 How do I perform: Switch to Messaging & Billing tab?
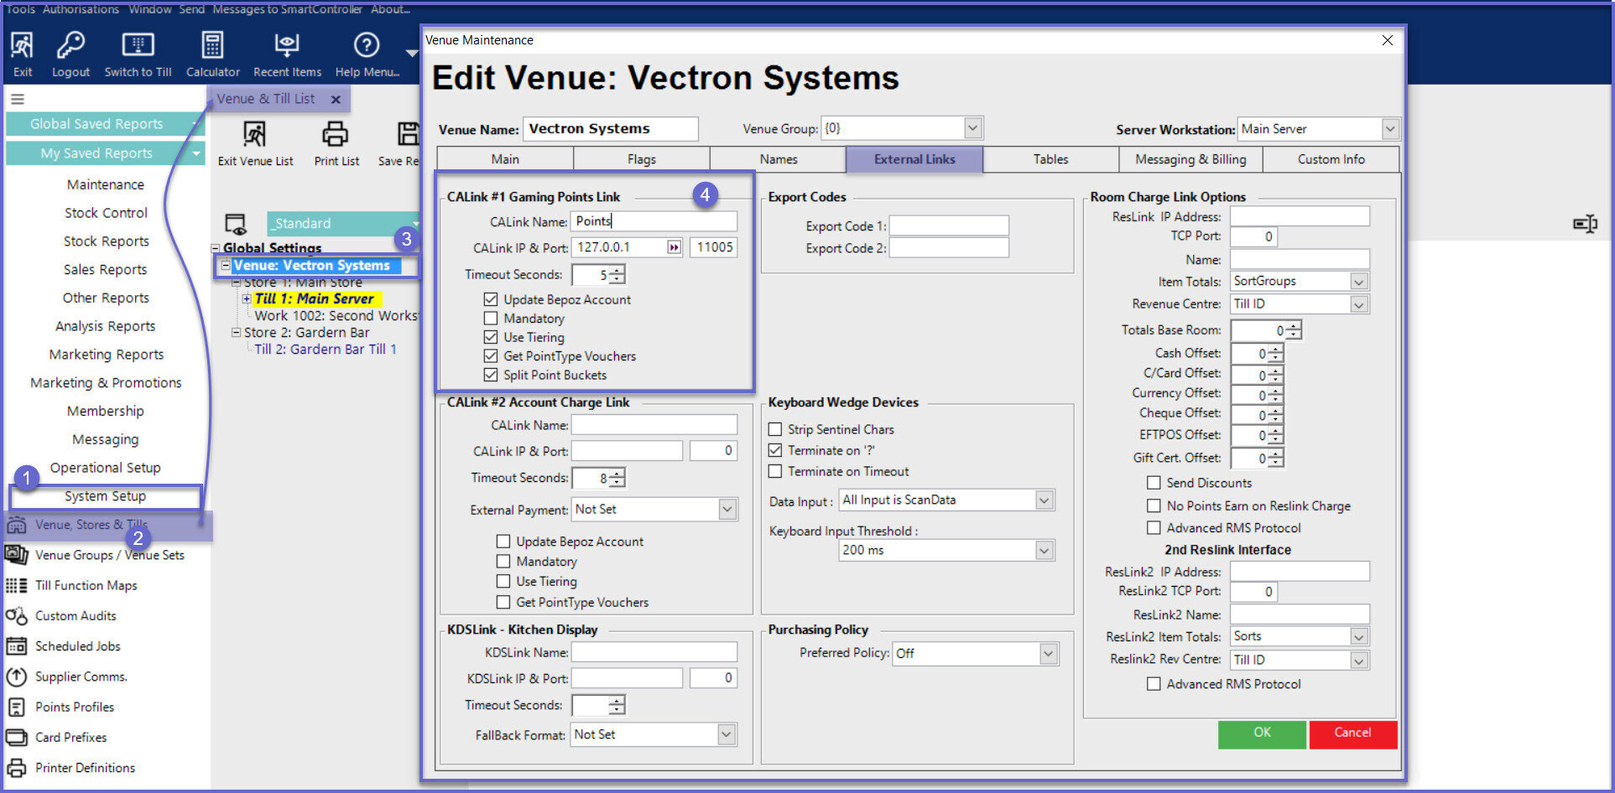1190,159
